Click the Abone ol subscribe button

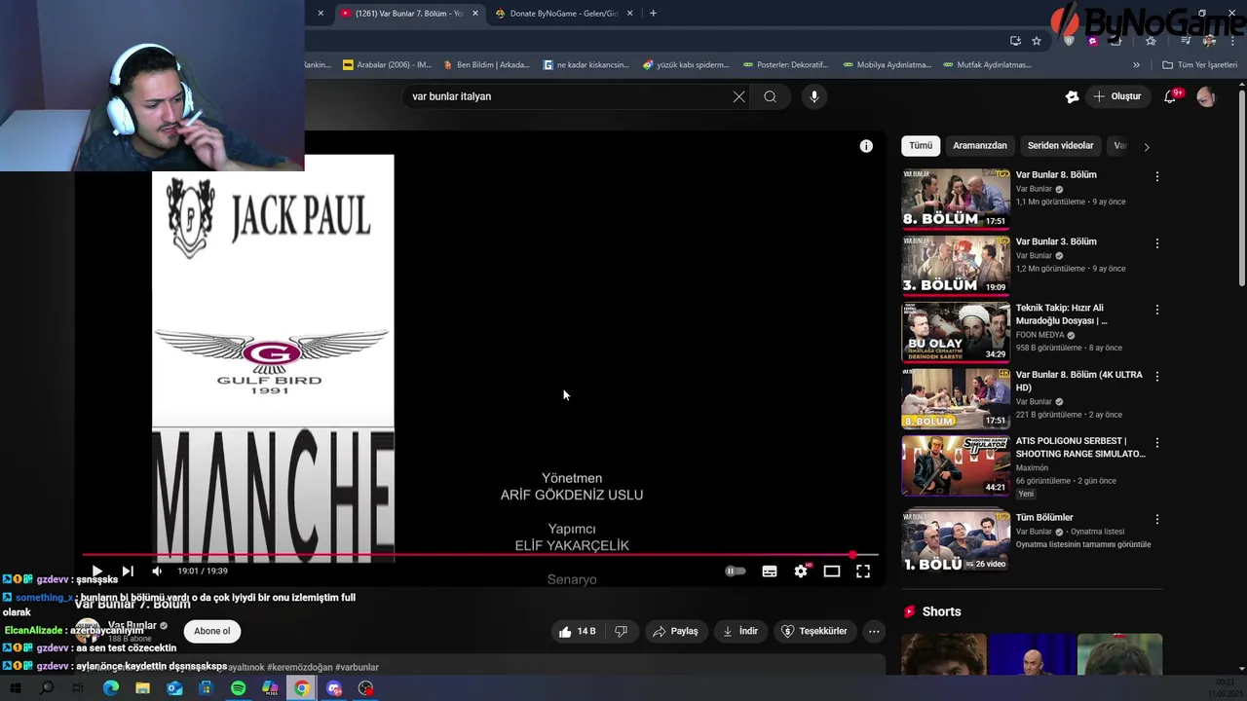212,631
